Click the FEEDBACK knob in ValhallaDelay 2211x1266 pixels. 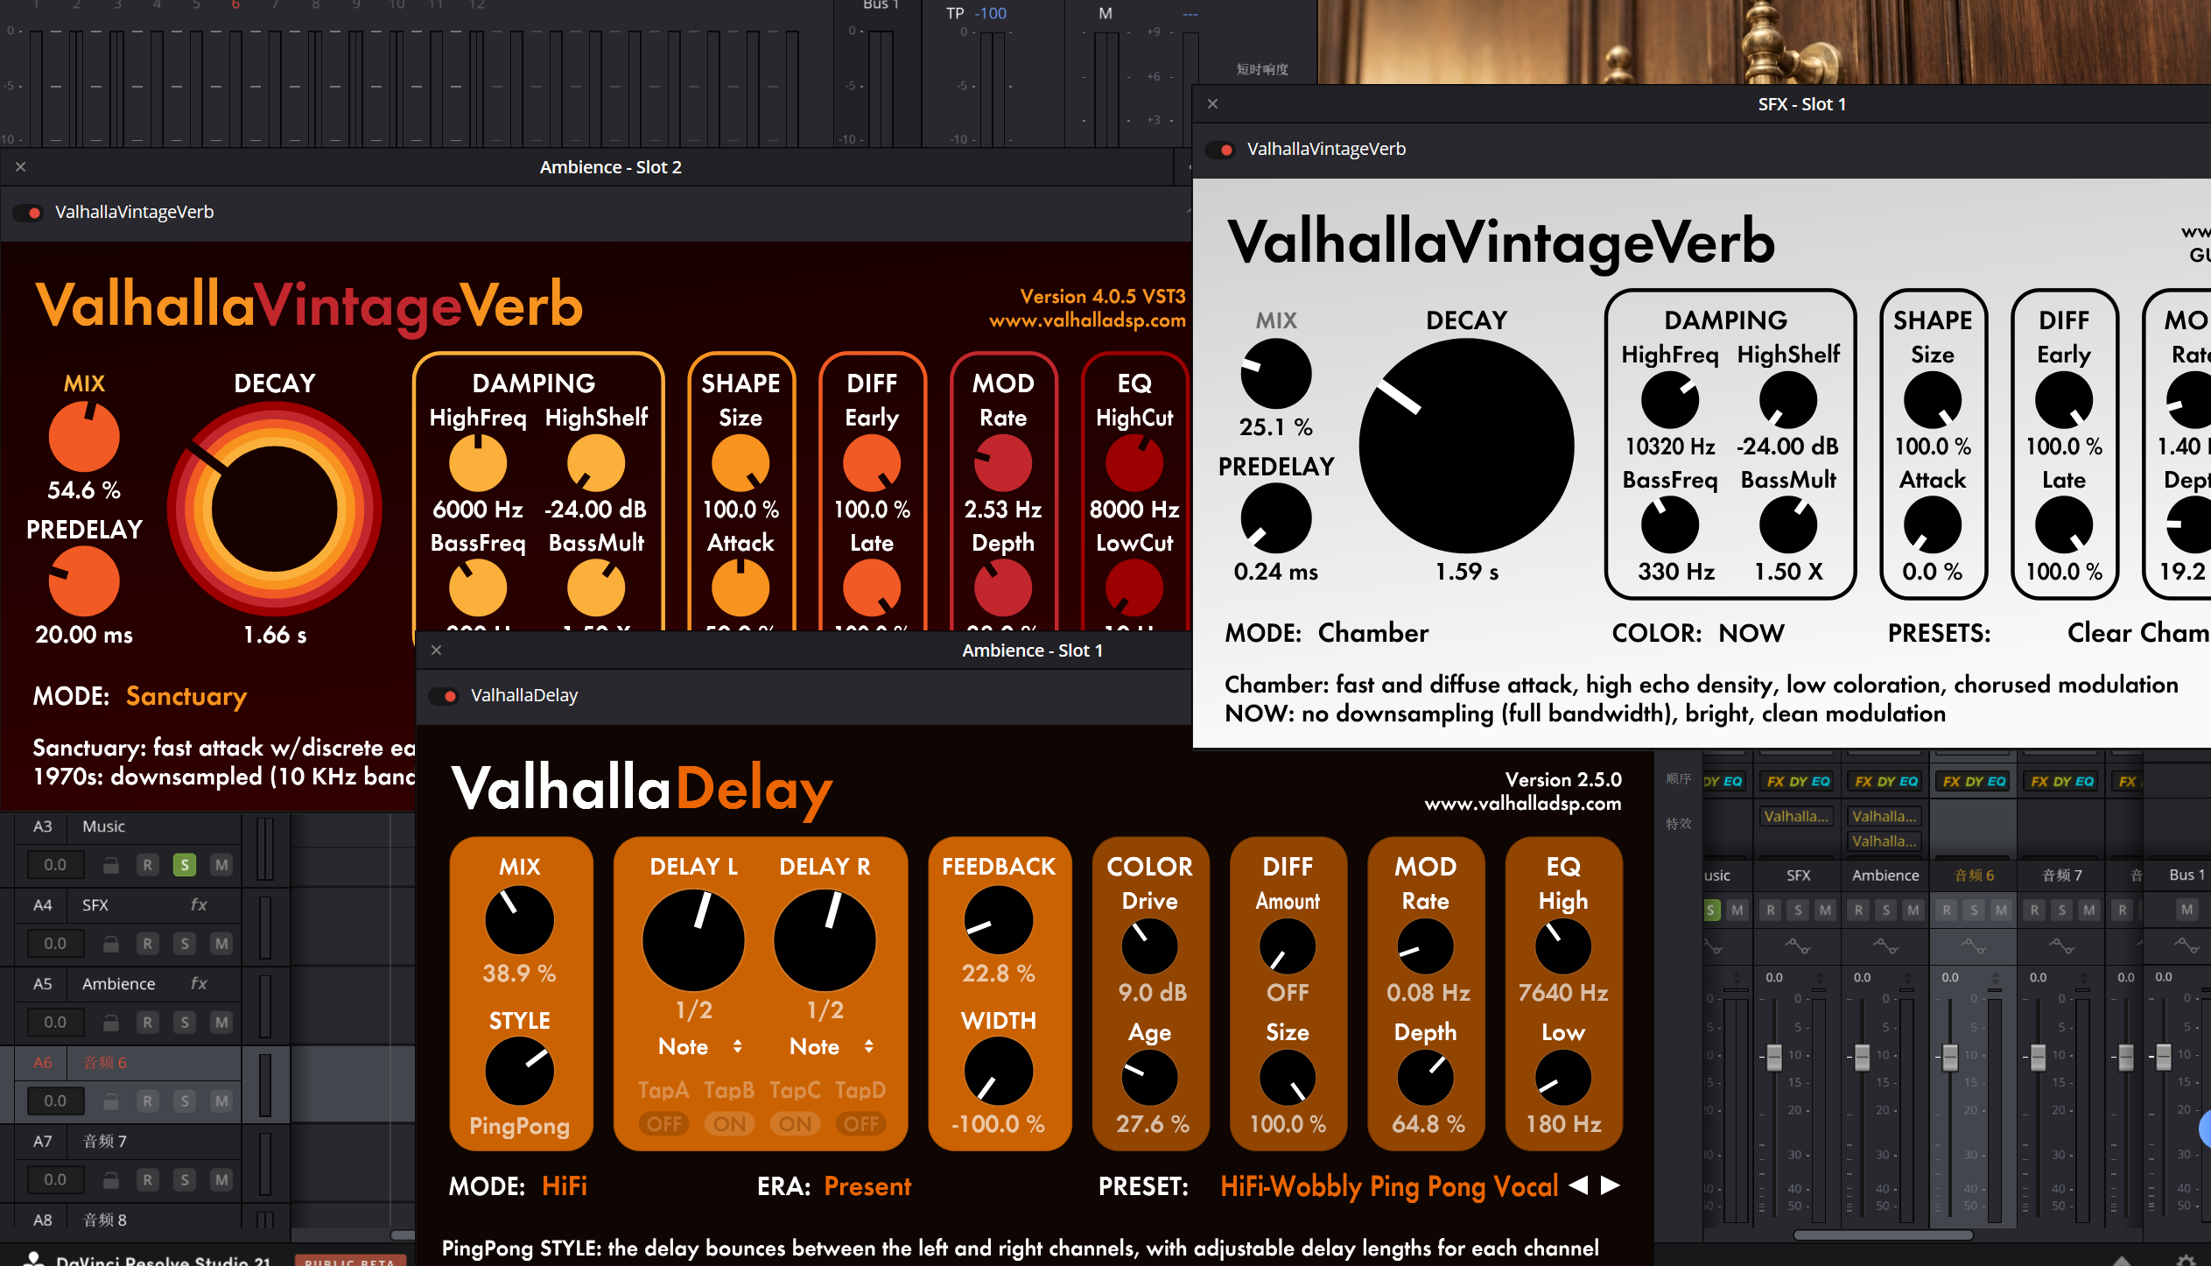point(998,920)
